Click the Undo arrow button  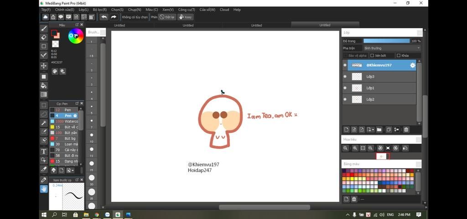(x=104, y=17)
